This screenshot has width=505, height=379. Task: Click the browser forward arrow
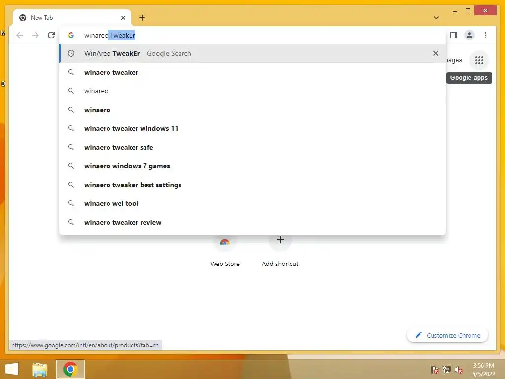(35, 35)
